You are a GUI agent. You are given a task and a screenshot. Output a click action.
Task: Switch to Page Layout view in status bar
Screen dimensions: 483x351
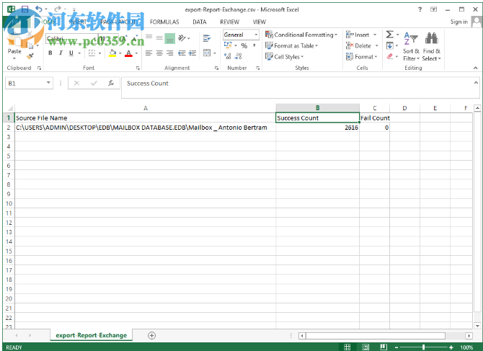point(365,347)
